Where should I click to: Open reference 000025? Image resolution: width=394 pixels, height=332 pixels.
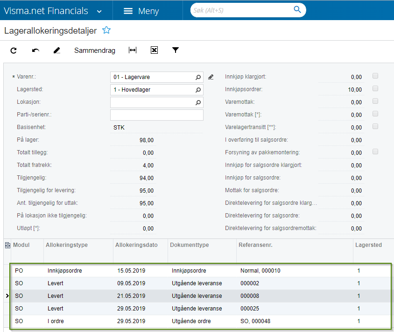tap(250, 308)
